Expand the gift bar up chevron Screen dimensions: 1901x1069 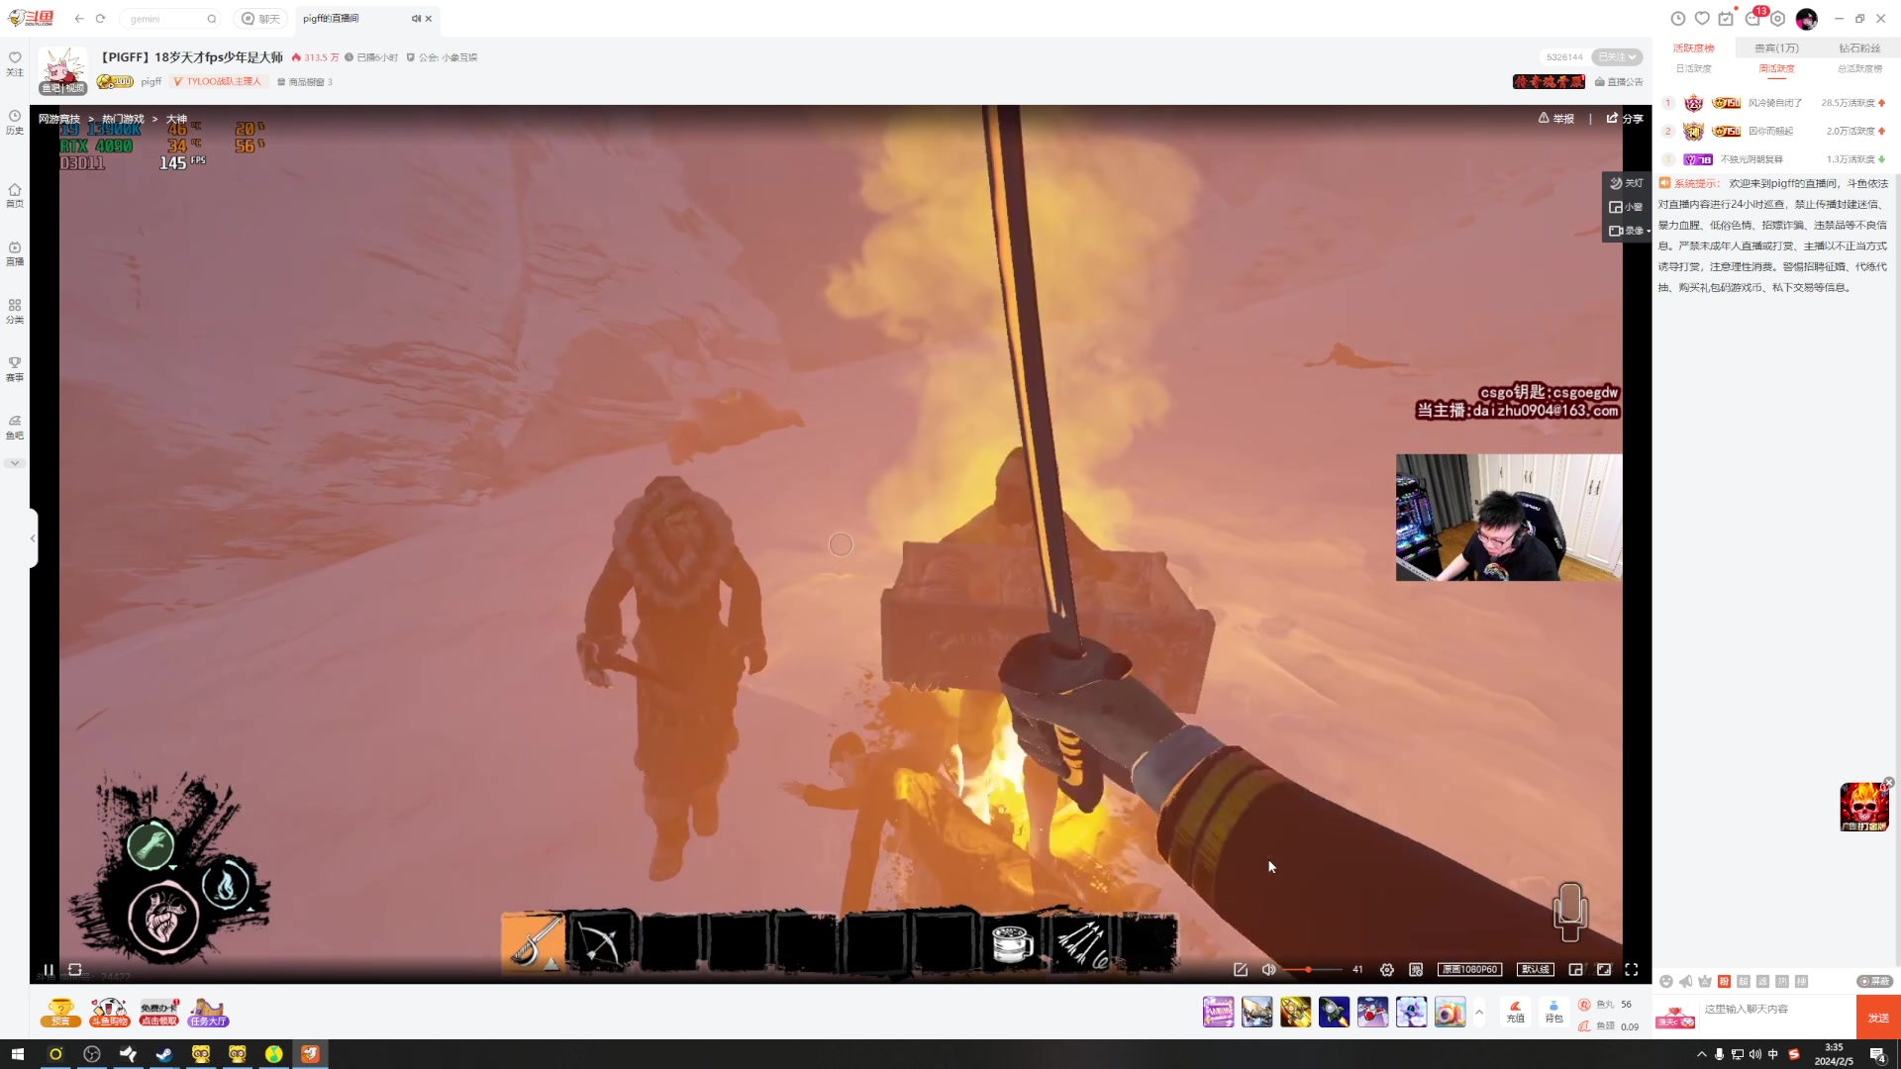1479,1012
